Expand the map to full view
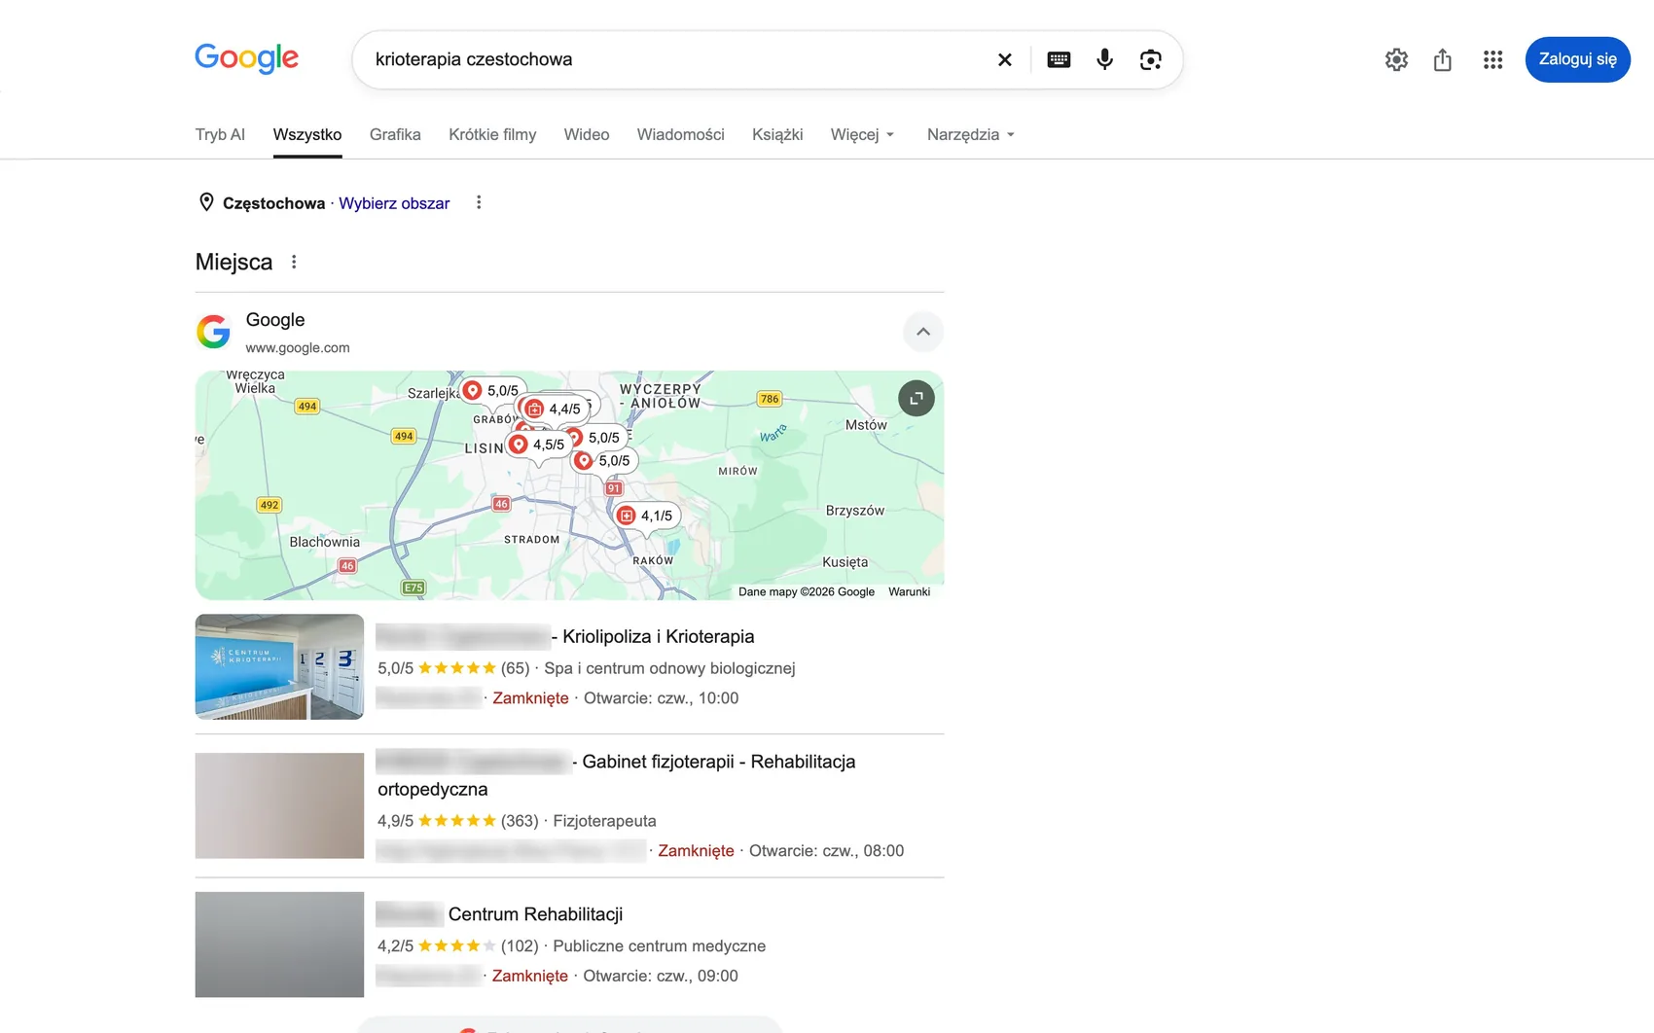Viewport: 1654px width, 1033px height. click(x=916, y=398)
